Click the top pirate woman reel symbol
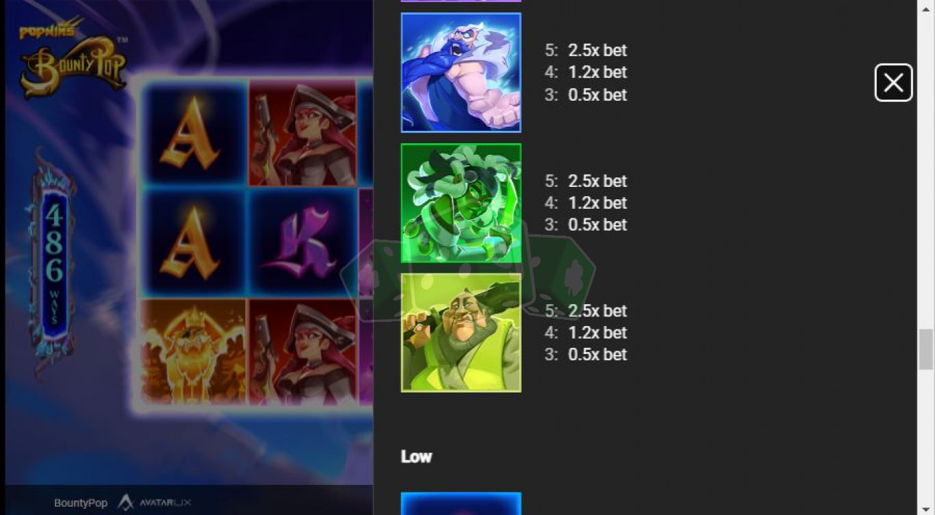935x515 pixels. (303, 133)
